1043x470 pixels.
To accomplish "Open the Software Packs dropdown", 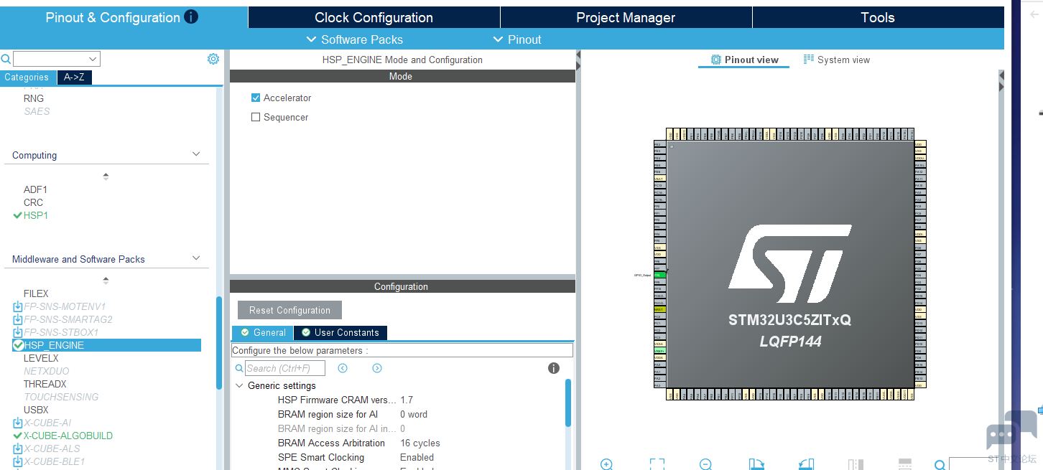I will [x=354, y=39].
